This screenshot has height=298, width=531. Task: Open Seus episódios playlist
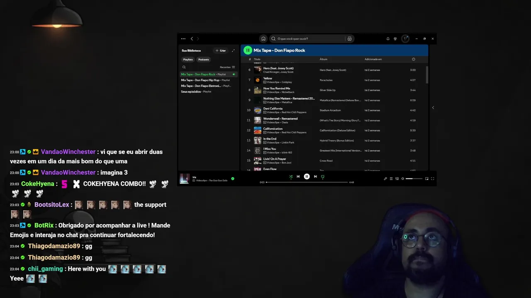point(208,91)
